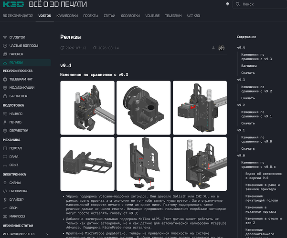
Task: Switch to the Доработки tab
Action: click(130, 16)
